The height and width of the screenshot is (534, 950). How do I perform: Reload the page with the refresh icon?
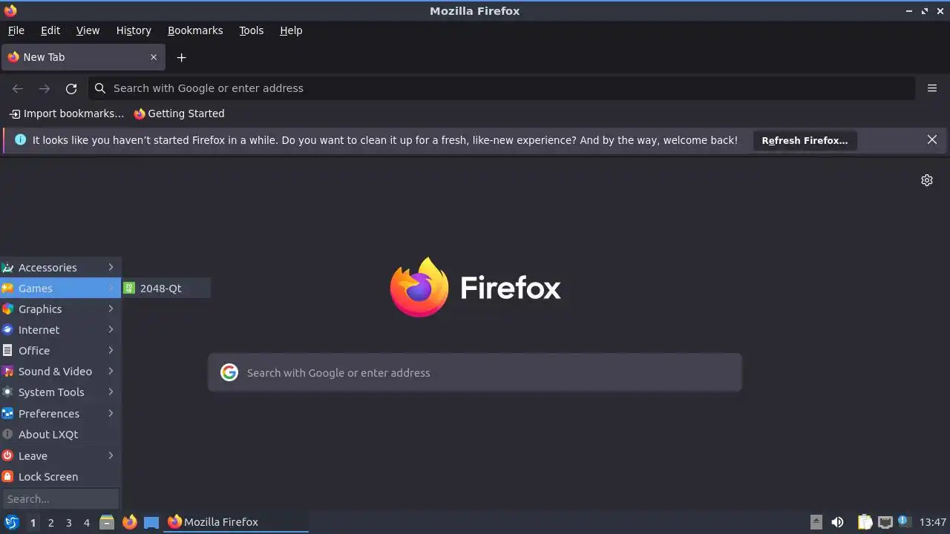71,88
